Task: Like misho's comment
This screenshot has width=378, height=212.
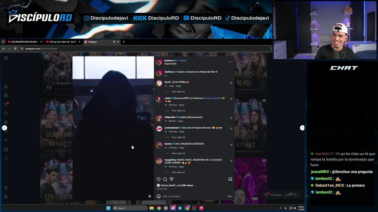Action: point(231,99)
